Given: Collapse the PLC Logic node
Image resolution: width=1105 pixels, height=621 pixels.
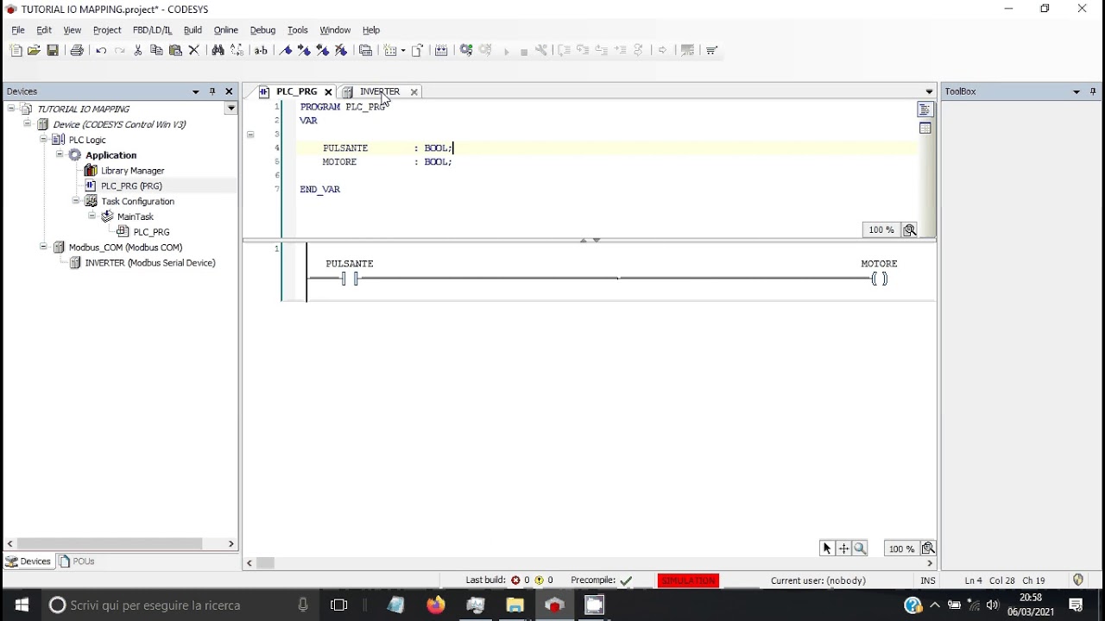Looking at the screenshot, I should click(x=43, y=140).
